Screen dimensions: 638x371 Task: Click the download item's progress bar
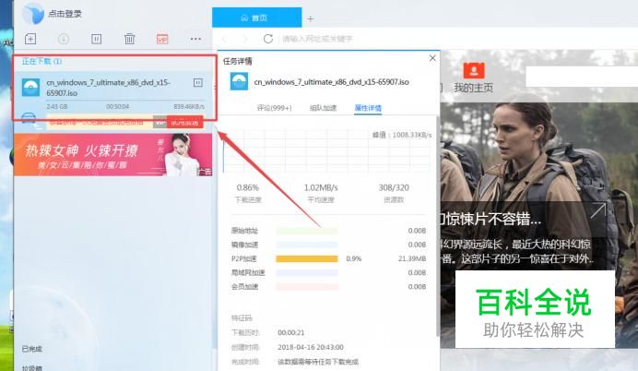point(125,100)
